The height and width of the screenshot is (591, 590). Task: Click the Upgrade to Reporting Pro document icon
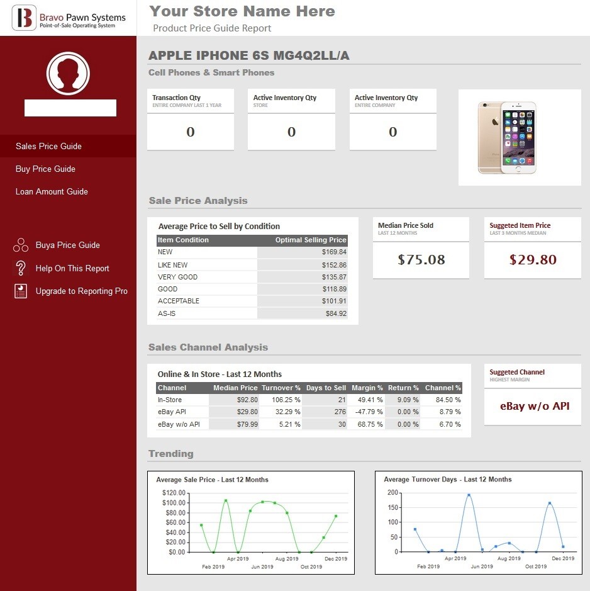coord(21,291)
